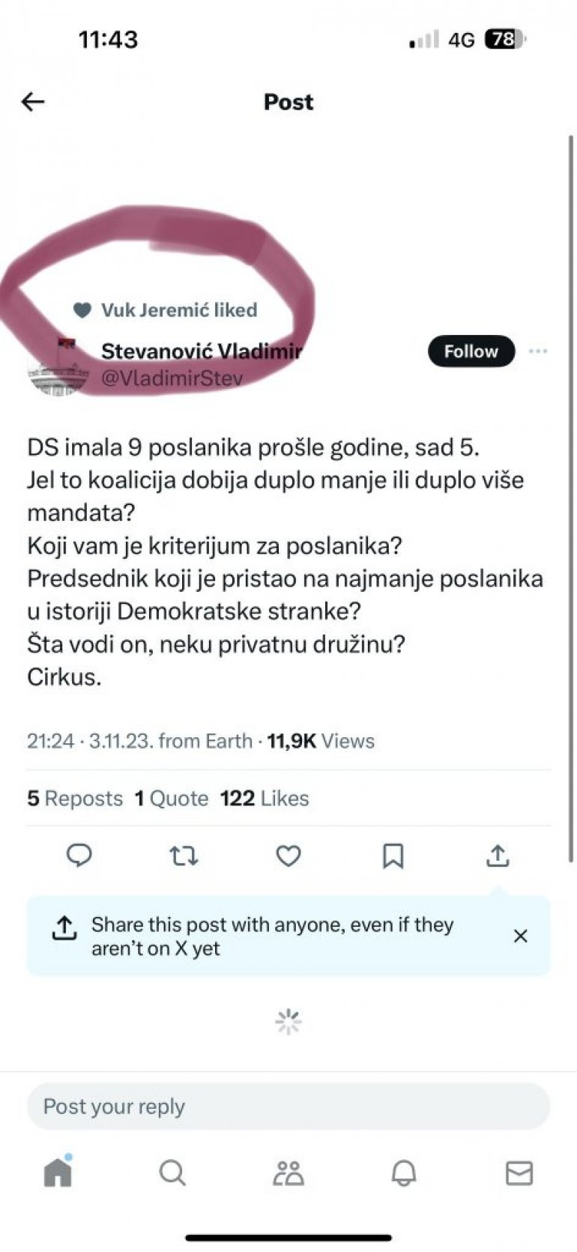Open the Search tab

[x=172, y=1173]
